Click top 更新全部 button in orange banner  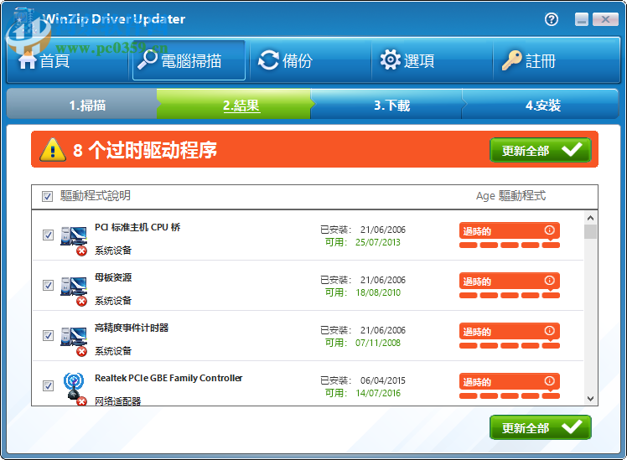[540, 150]
